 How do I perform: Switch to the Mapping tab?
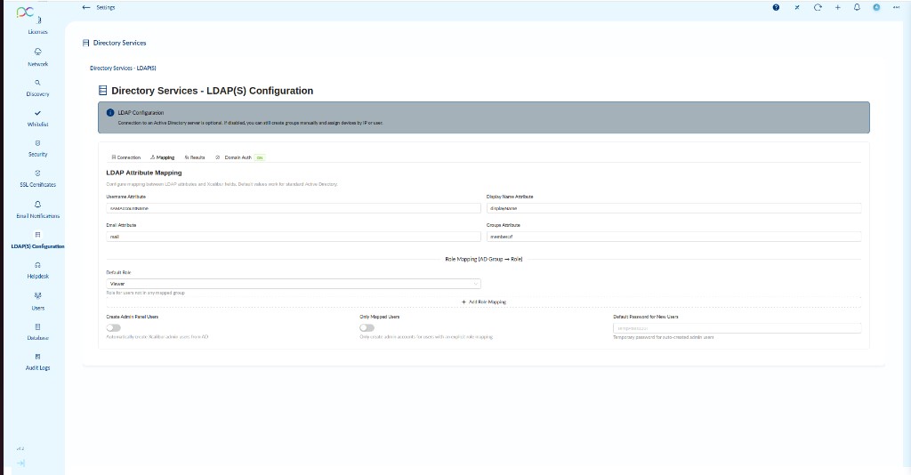(162, 157)
